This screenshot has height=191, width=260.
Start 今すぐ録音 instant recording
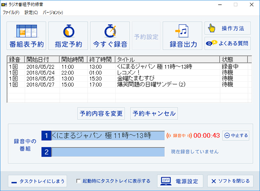pos(110,36)
